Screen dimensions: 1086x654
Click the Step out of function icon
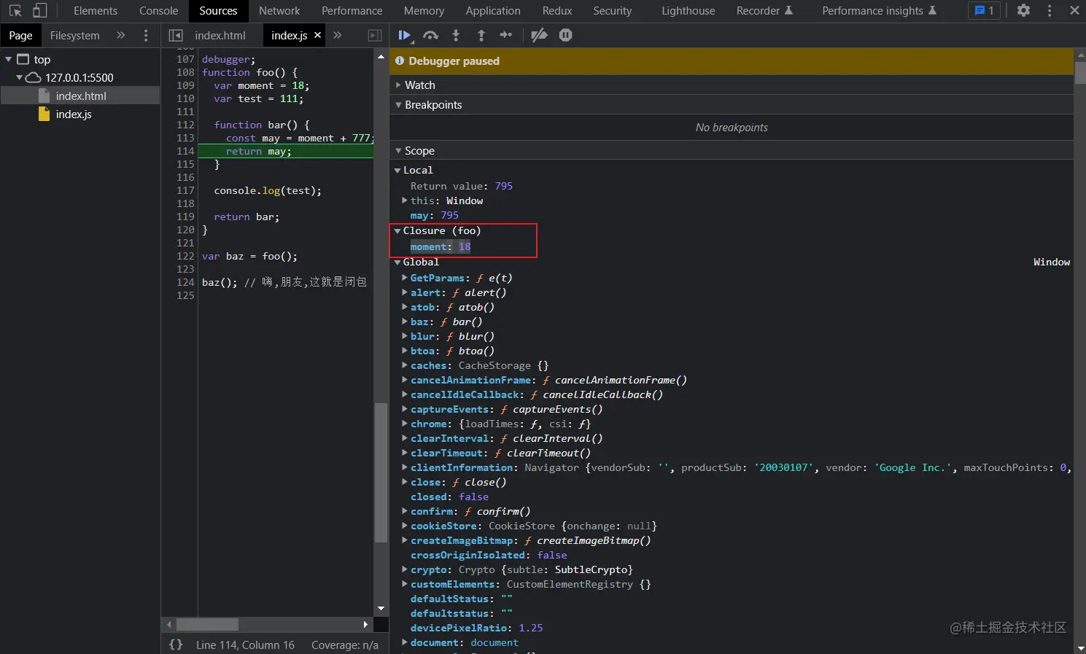(x=481, y=35)
